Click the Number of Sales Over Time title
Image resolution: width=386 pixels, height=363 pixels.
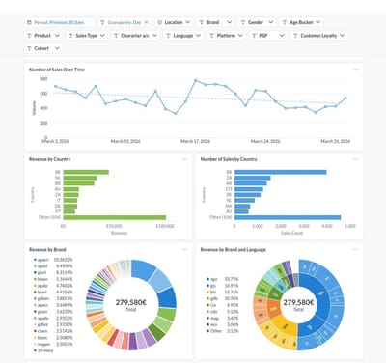click(x=57, y=70)
